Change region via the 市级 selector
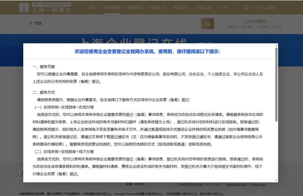The height and width of the screenshot is (196, 303). click(x=38, y=23)
